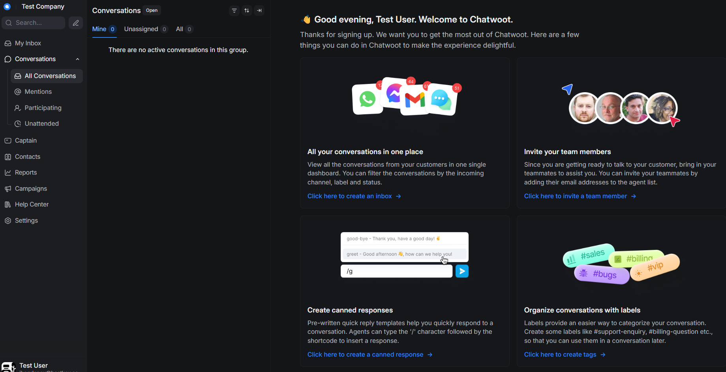This screenshot has height=372, width=726.
Task: Click the team member avatars illustration
Action: point(621,106)
